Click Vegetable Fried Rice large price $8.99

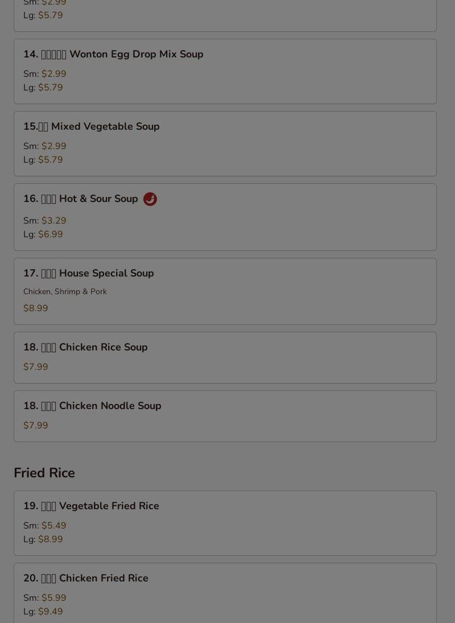pyautogui.click(x=51, y=539)
